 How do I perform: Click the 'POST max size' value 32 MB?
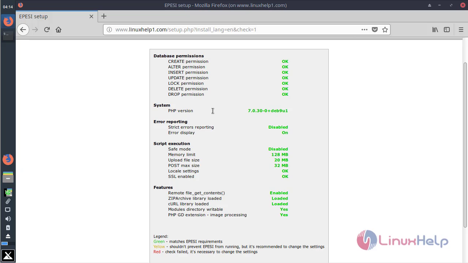[x=281, y=165]
